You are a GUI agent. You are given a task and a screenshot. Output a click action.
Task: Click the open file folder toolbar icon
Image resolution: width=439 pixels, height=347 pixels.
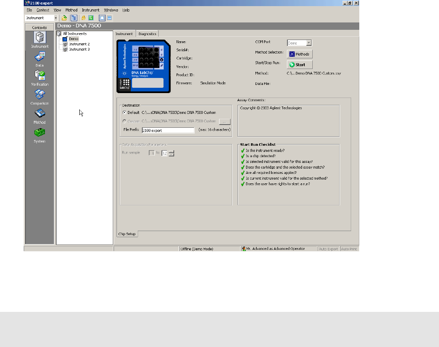pos(65,18)
